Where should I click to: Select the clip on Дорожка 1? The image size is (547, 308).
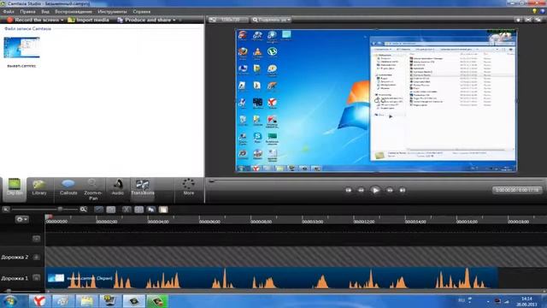[272, 278]
